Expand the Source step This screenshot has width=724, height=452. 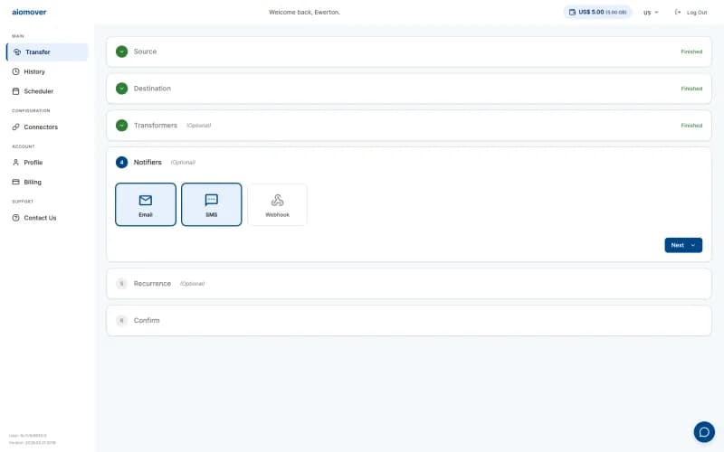click(x=409, y=52)
